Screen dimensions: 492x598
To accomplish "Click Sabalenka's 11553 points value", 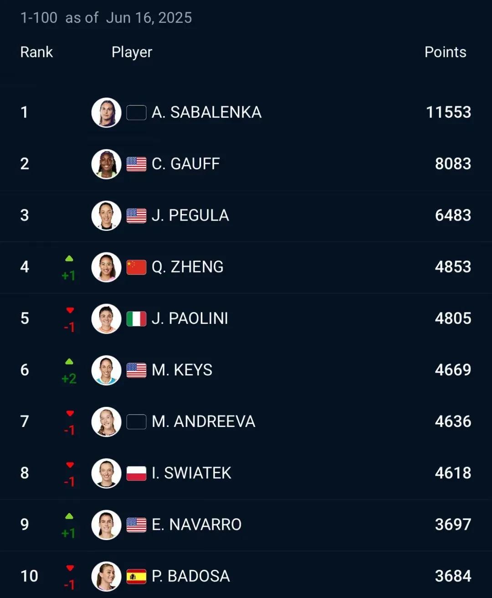I will pyautogui.click(x=448, y=112).
